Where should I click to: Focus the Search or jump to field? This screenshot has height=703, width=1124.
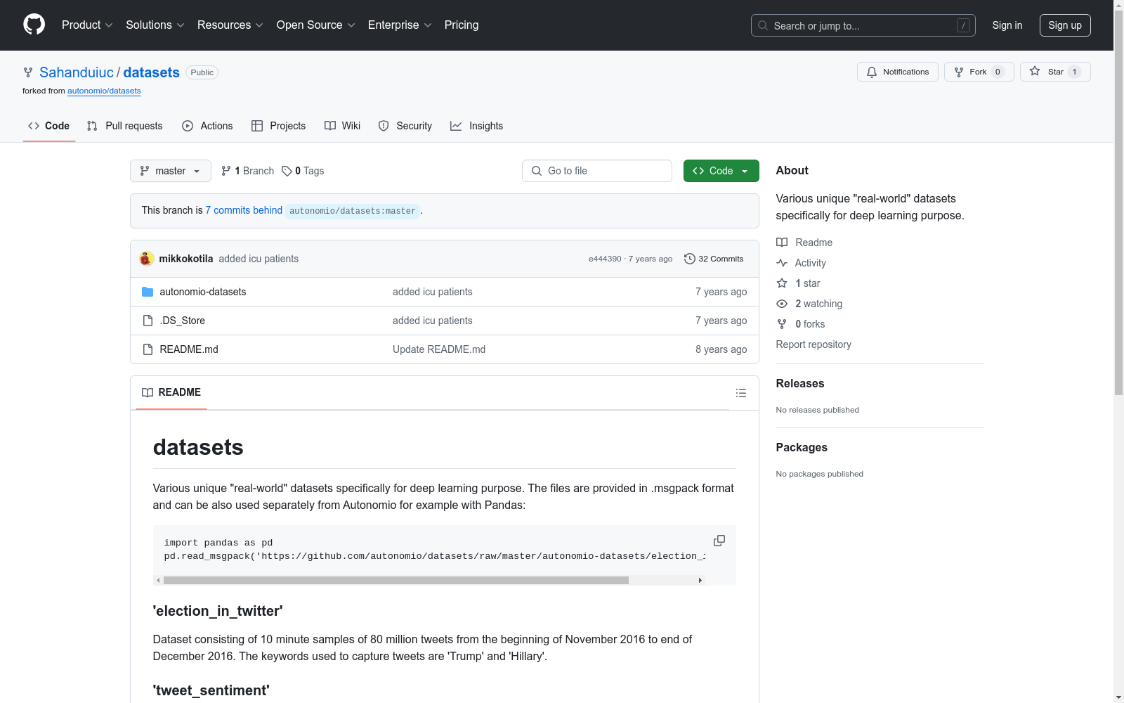863,25
